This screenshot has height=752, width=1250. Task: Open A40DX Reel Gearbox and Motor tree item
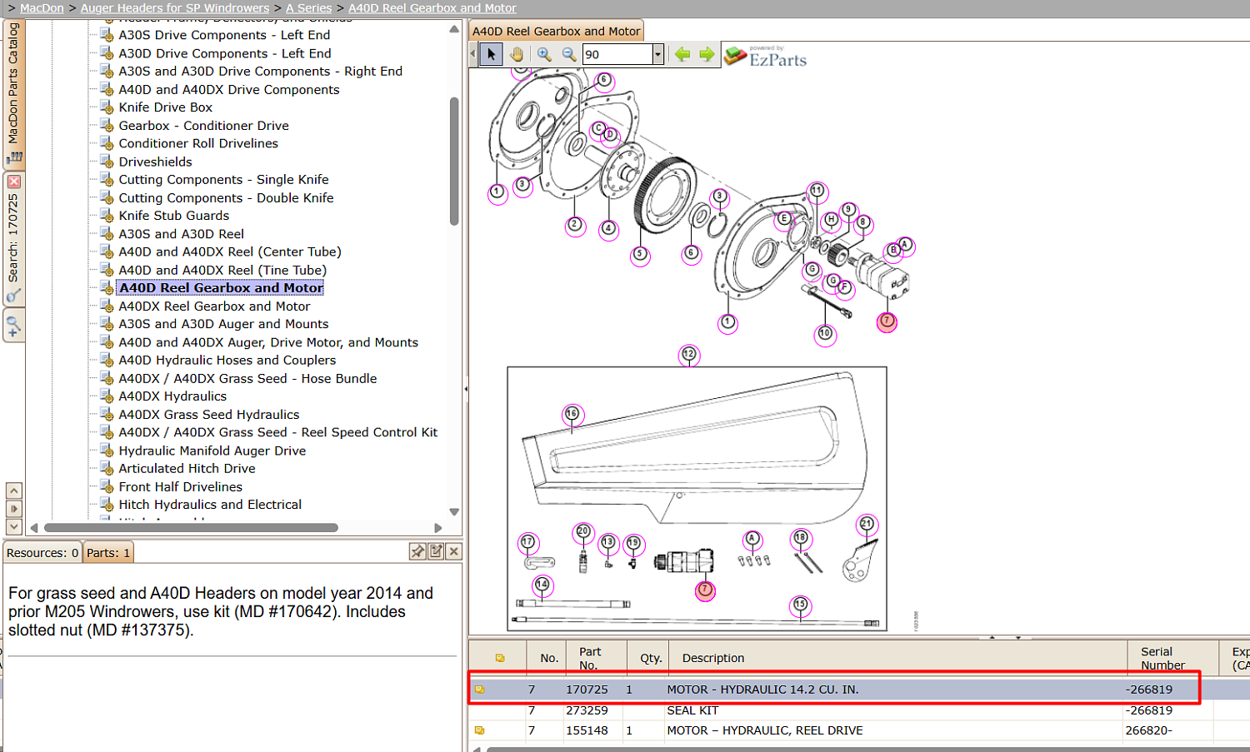coord(214,306)
